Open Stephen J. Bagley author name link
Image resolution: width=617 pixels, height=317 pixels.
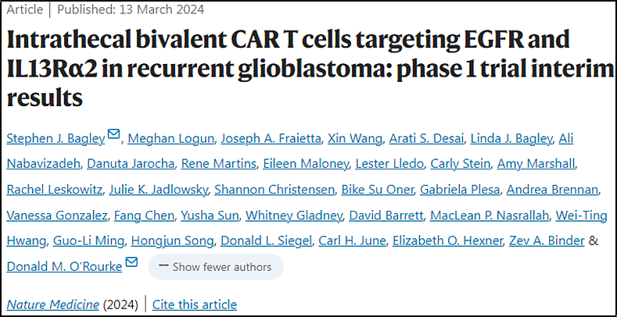tap(56, 139)
